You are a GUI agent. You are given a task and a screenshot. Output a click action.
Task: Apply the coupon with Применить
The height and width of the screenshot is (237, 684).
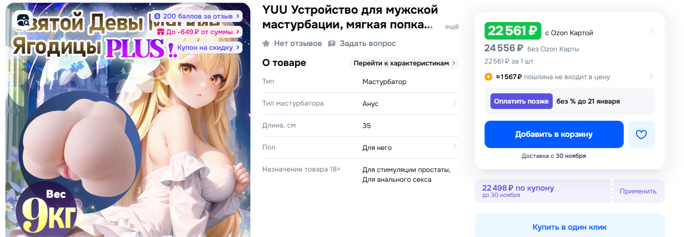638,191
